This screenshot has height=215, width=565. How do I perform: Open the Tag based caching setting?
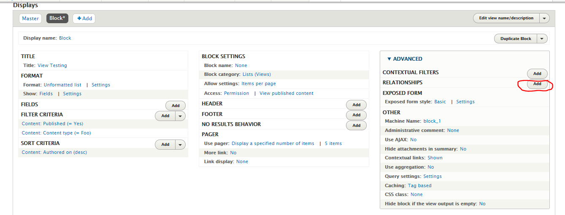point(419,186)
